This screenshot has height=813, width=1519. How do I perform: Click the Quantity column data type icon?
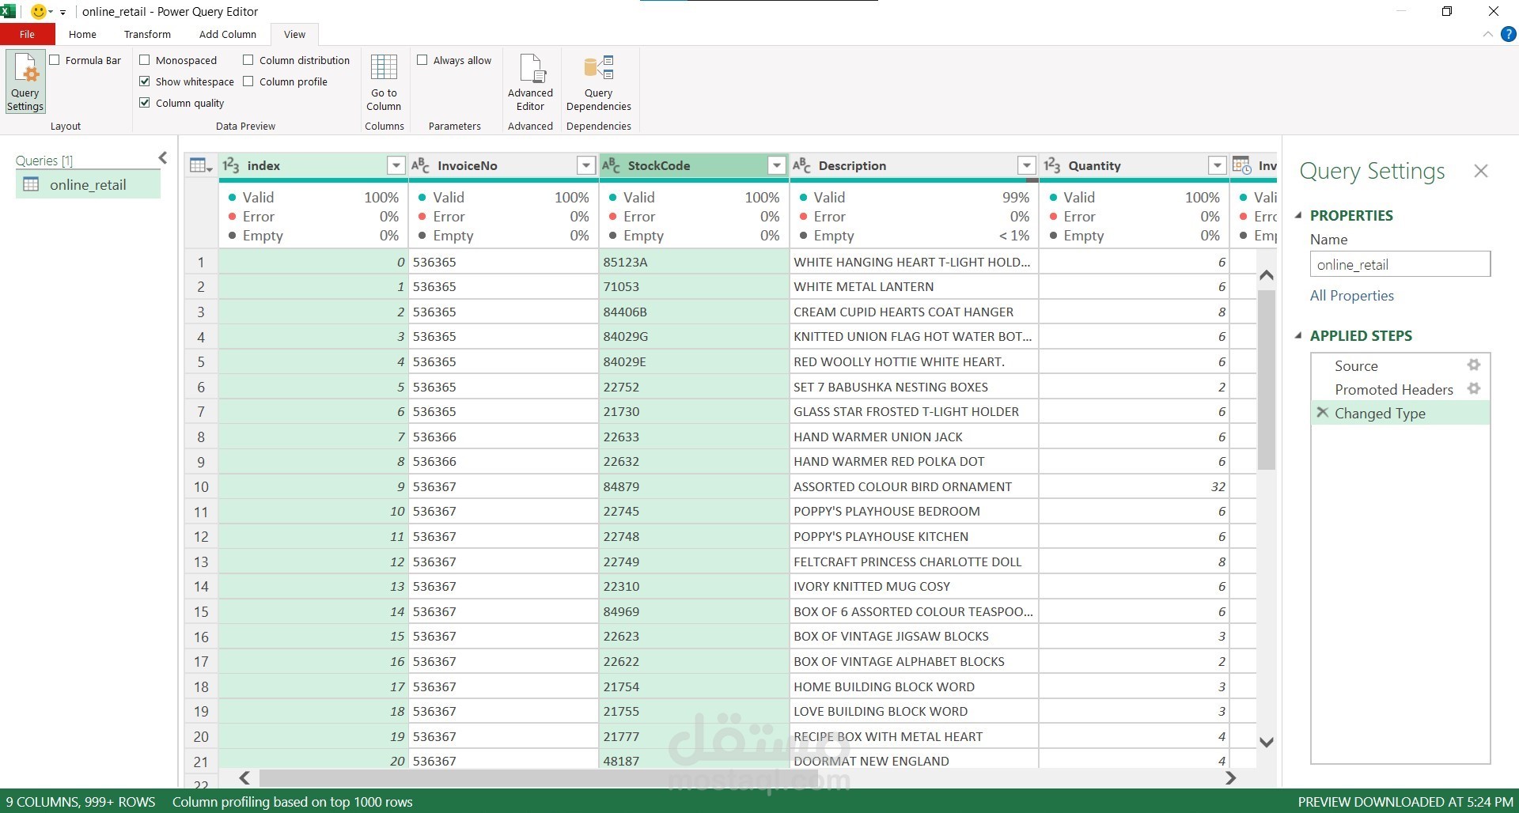1051,165
